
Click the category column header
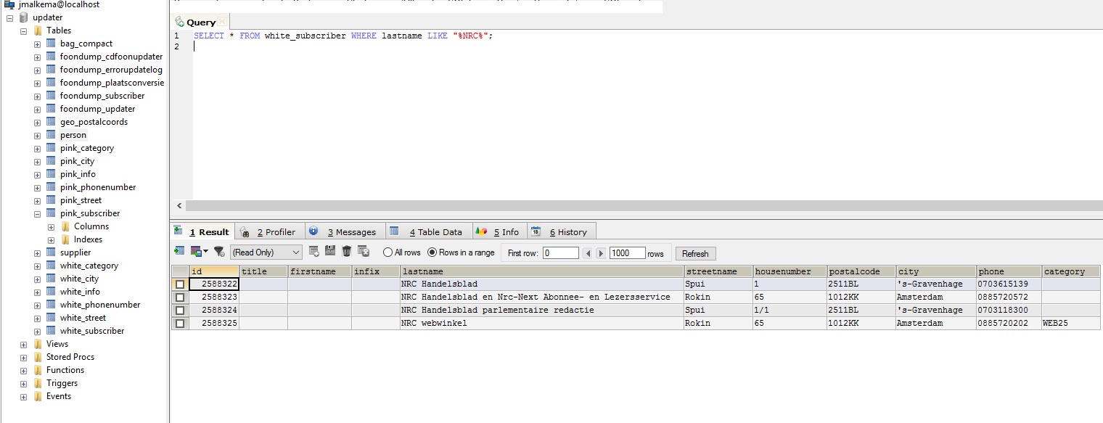click(x=1072, y=271)
